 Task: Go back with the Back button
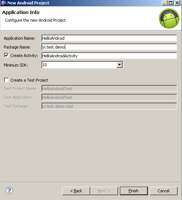pos(76,191)
